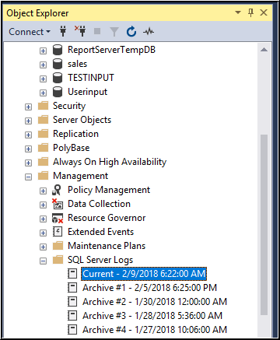
Task: Click the Filter funnel icon
Action: [x=114, y=32]
